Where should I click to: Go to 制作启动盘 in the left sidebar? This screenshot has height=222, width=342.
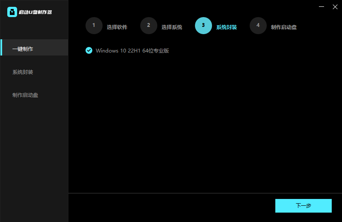click(x=25, y=95)
